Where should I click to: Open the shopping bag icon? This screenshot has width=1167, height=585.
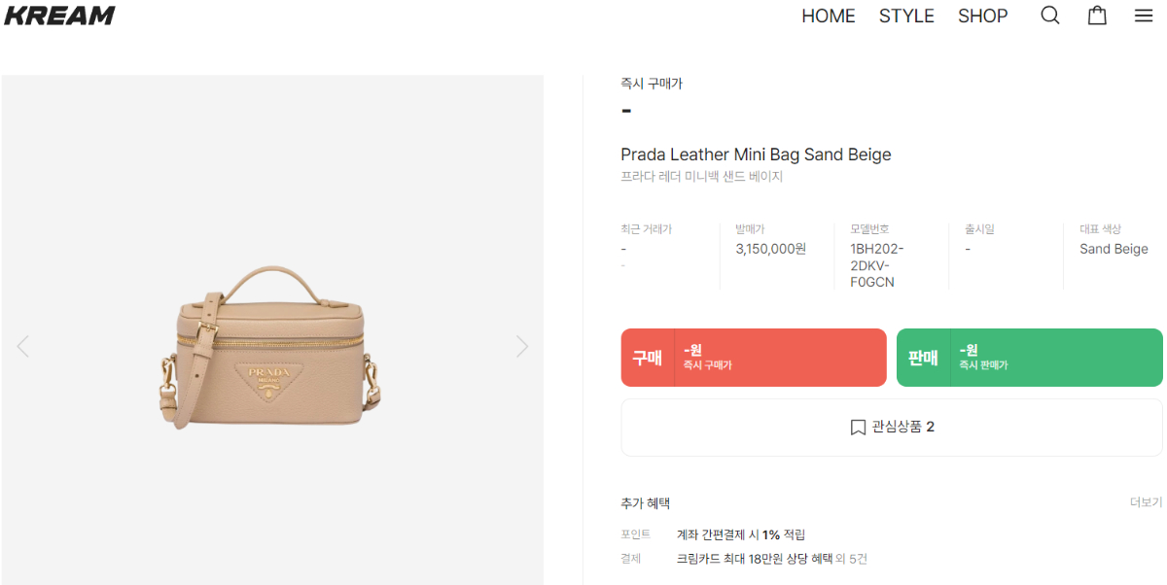pos(1097,16)
